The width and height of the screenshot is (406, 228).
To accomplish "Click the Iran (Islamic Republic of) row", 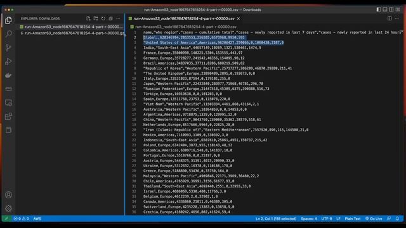I will click(x=226, y=130).
